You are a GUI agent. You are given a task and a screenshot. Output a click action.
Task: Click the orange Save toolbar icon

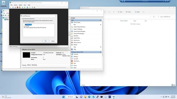pos(20,7)
